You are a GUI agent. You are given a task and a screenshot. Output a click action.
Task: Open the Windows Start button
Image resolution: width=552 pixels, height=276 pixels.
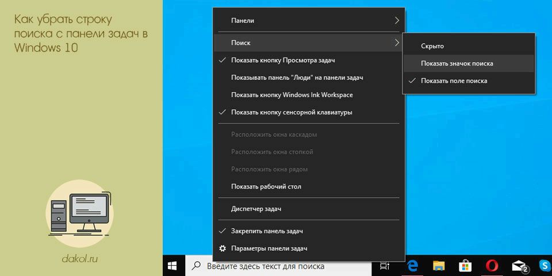click(x=172, y=266)
